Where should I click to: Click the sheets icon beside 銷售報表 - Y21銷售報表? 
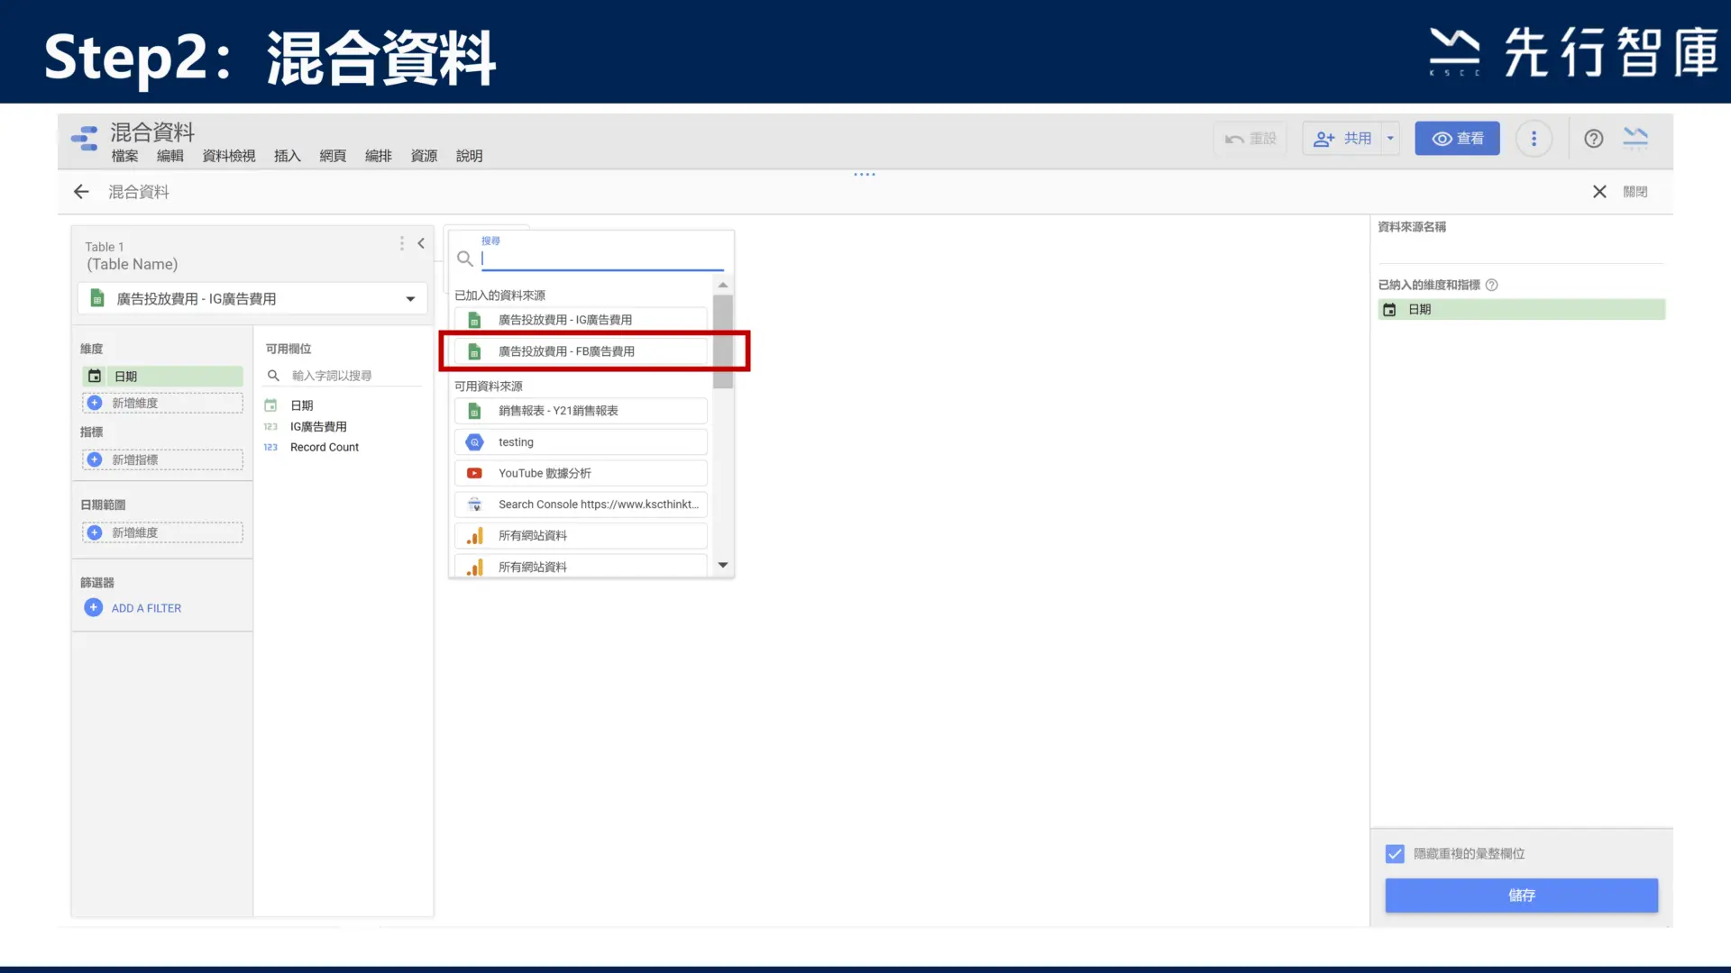coord(474,411)
